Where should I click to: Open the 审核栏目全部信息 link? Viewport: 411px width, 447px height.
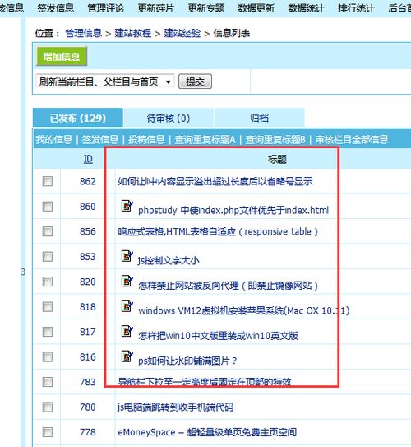(x=352, y=139)
